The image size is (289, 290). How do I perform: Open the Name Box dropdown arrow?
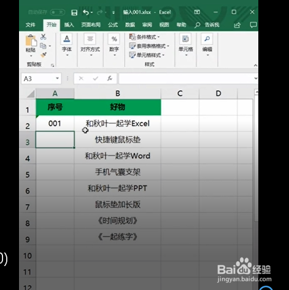[58, 79]
